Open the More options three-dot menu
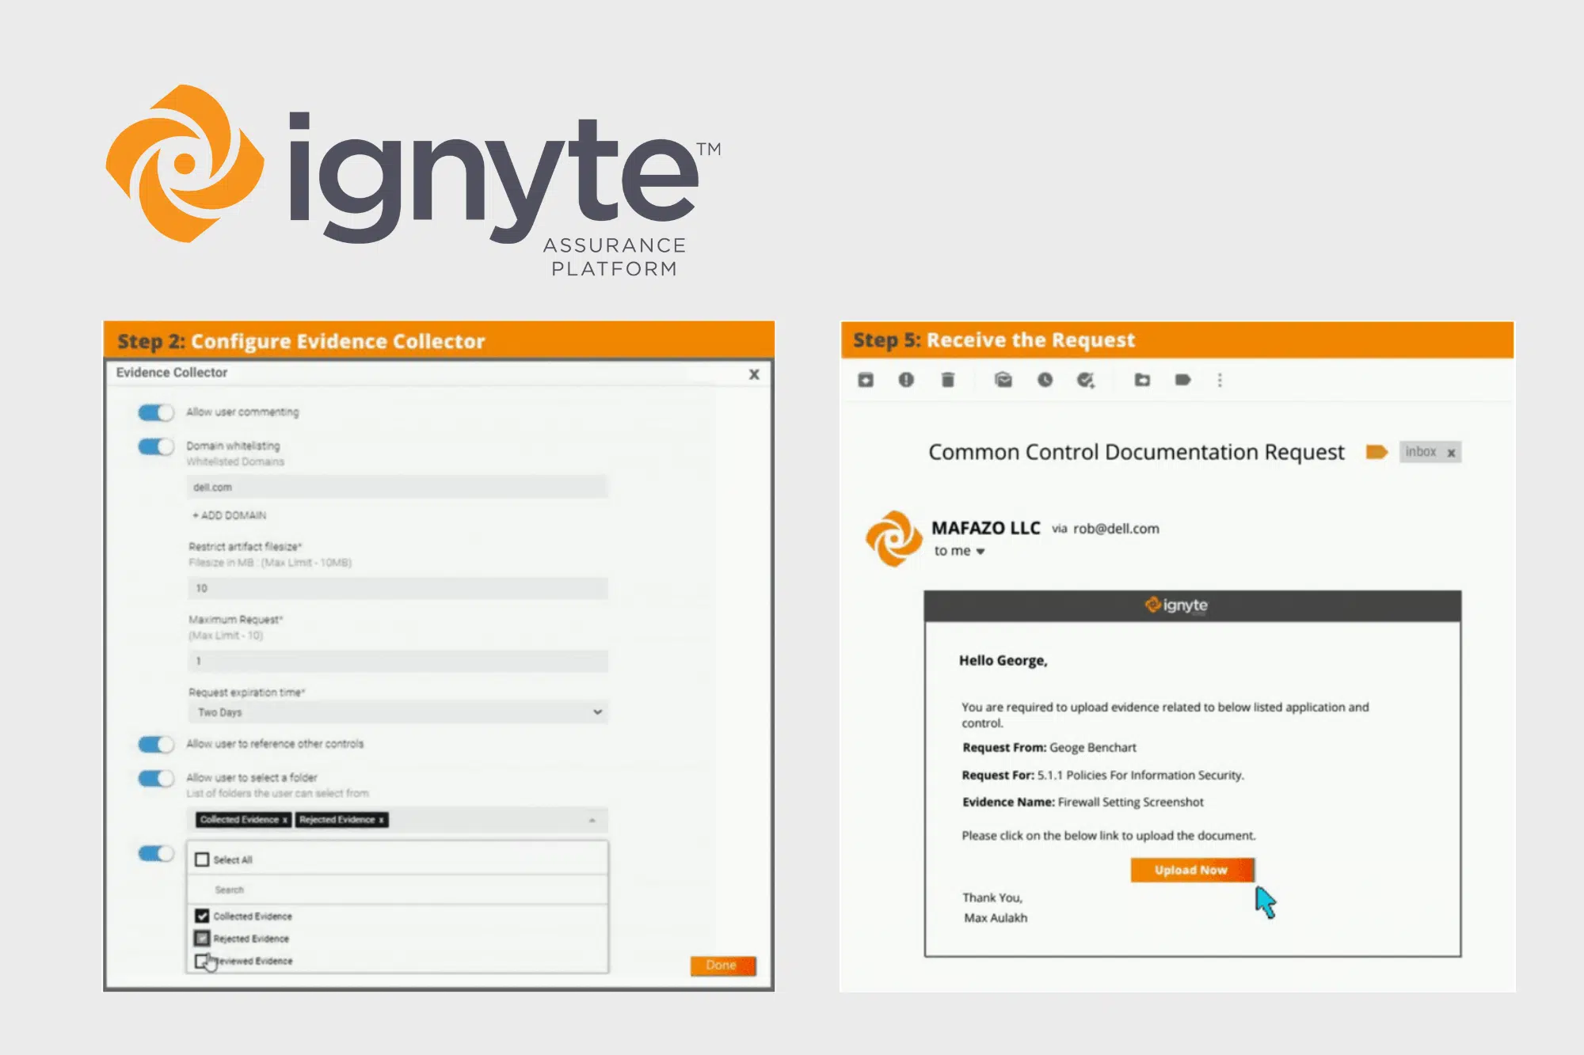Viewport: 1584px width, 1055px height. tap(1220, 380)
